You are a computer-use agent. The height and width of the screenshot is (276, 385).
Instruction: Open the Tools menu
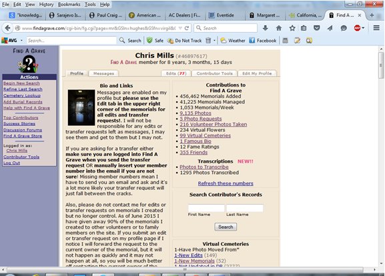pyautogui.click(x=90, y=5)
